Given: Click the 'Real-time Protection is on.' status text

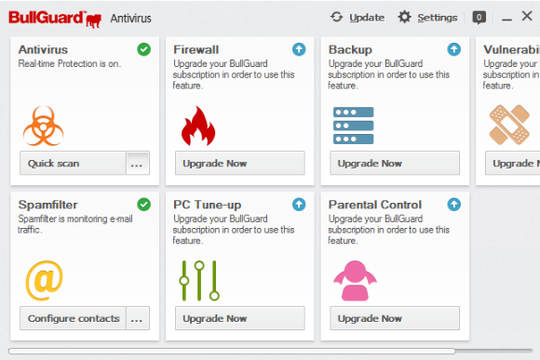Looking at the screenshot, I should (70, 63).
